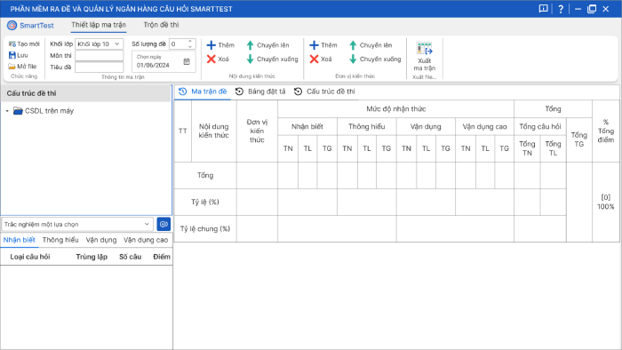Click the Tiêu đề input field
Viewport: 622px width, 350px height.
coord(100,67)
